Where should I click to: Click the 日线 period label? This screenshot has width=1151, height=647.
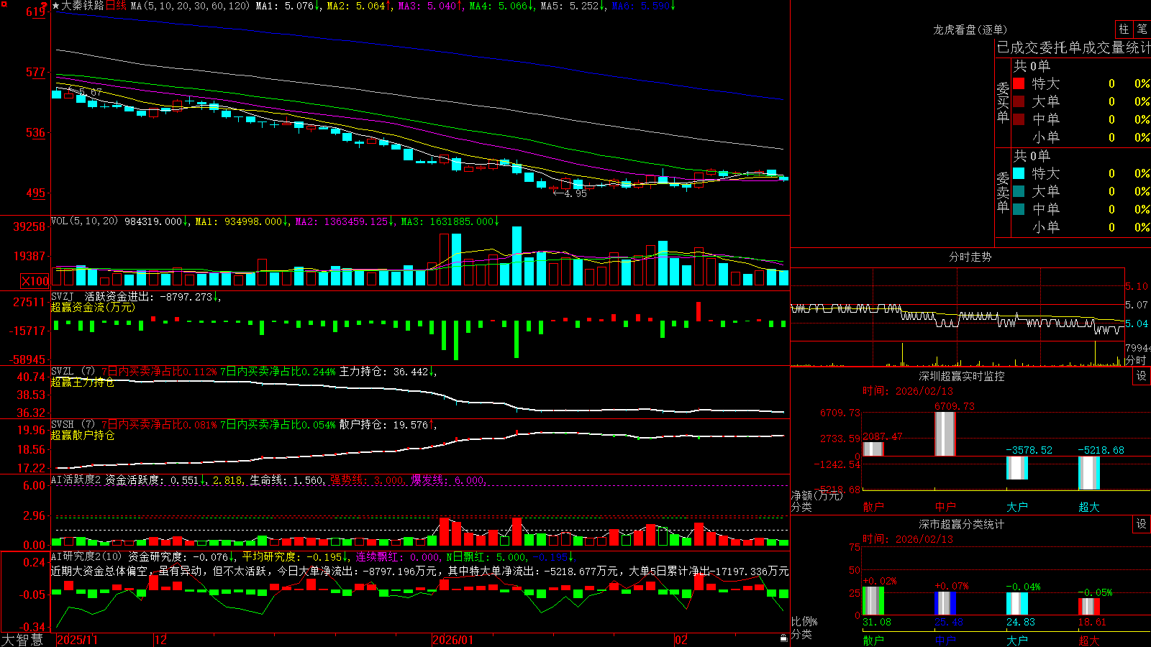click(x=116, y=6)
